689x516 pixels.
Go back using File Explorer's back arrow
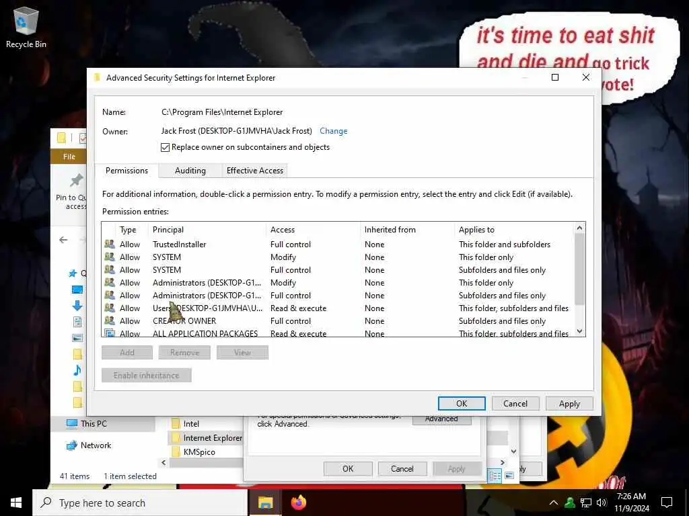pos(63,240)
